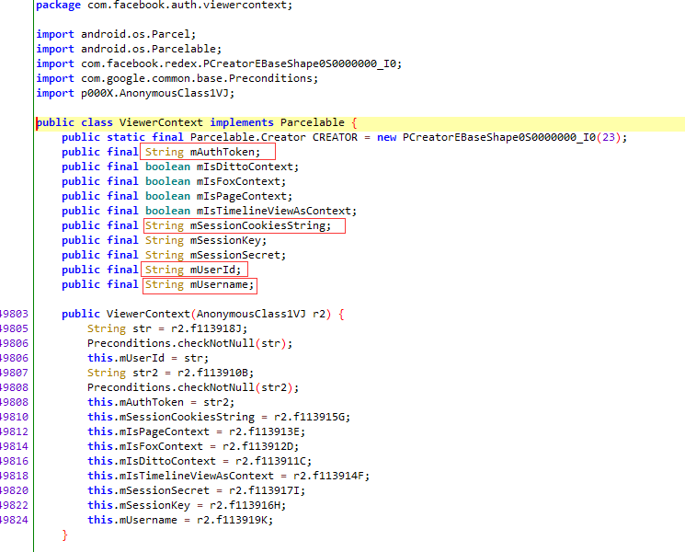Click the CREATOR constant name
Screen dimensions: 685x552
335,137
